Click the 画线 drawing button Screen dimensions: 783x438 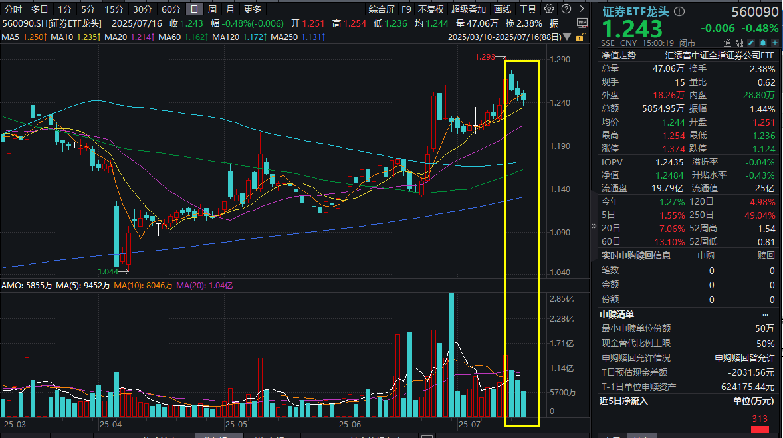(503, 9)
